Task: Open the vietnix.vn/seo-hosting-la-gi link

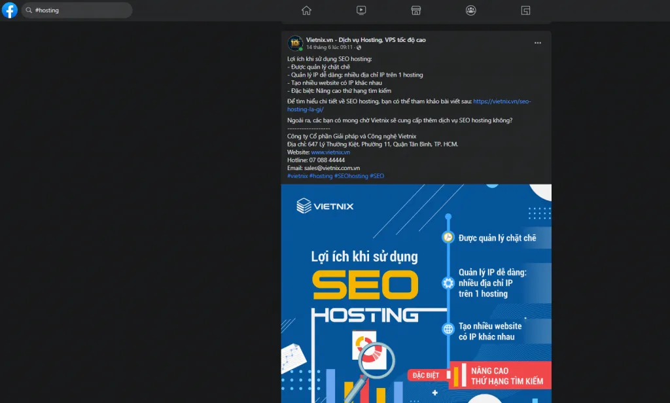Action: (409, 105)
